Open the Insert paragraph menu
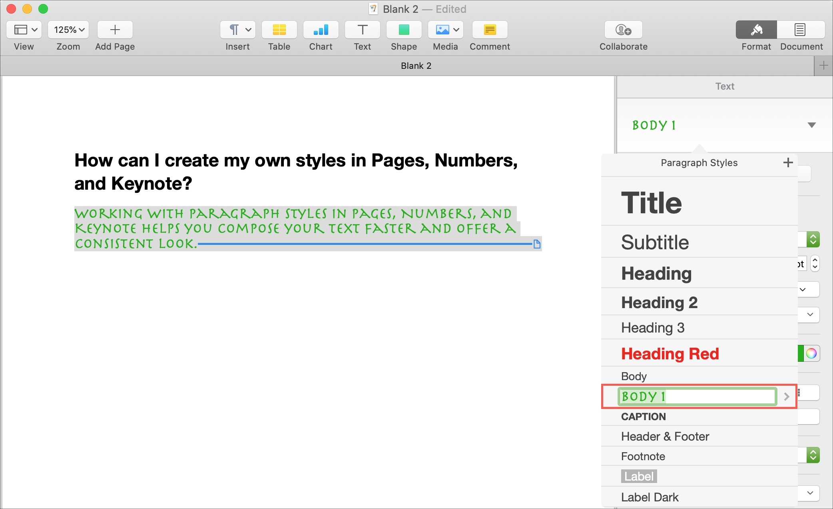833x509 pixels. (238, 30)
